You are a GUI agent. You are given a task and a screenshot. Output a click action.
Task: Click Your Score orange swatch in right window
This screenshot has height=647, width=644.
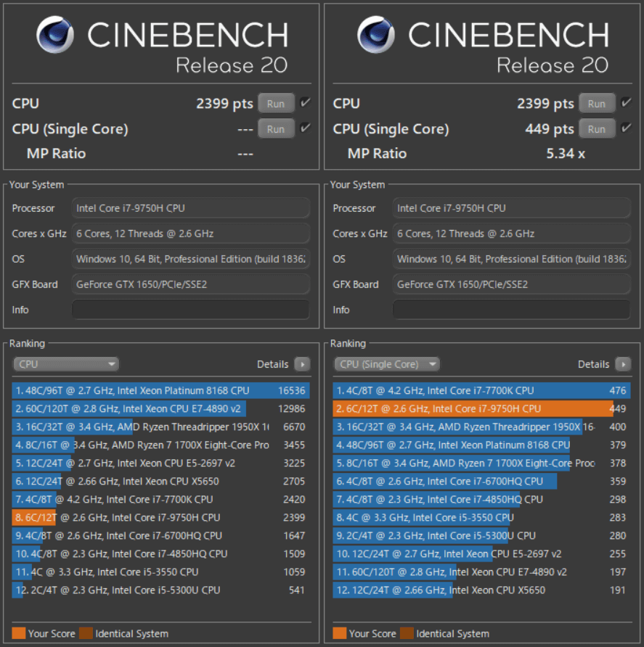pyautogui.click(x=340, y=633)
